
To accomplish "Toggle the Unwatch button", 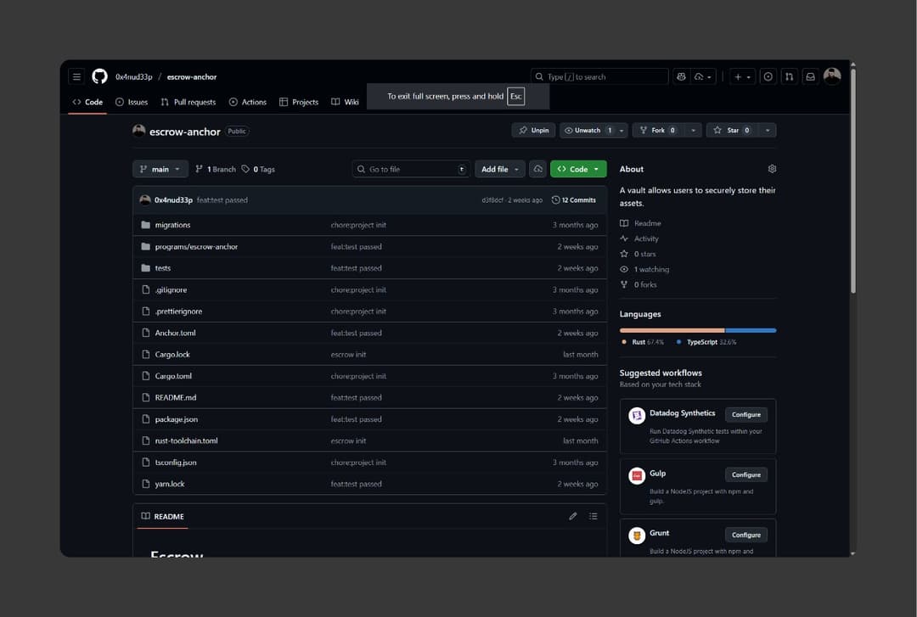I will point(587,131).
